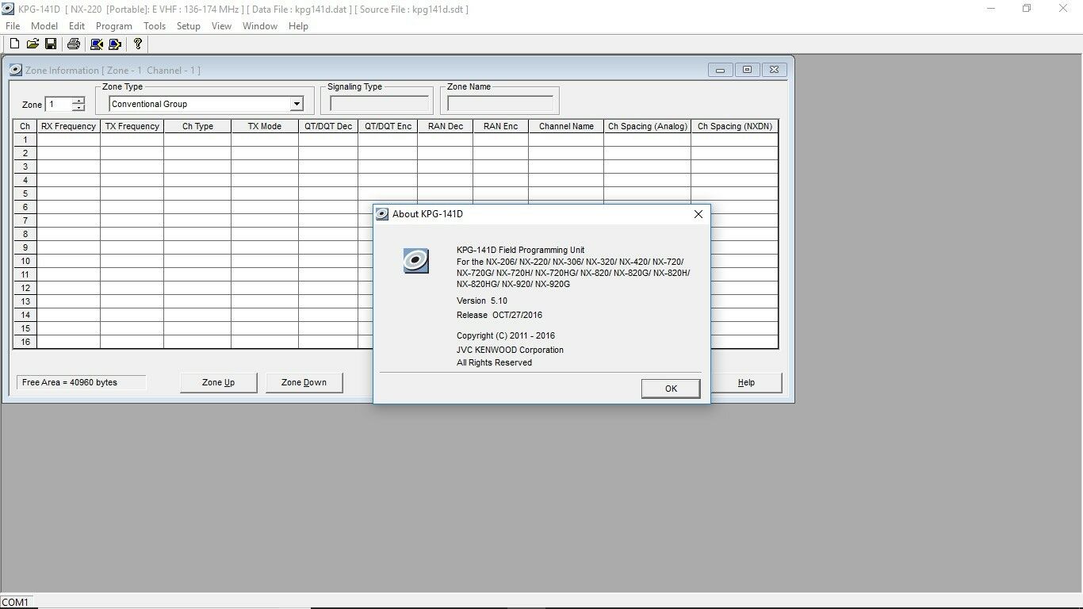Click the Ch Spacing (NXDN) column header

(x=734, y=126)
